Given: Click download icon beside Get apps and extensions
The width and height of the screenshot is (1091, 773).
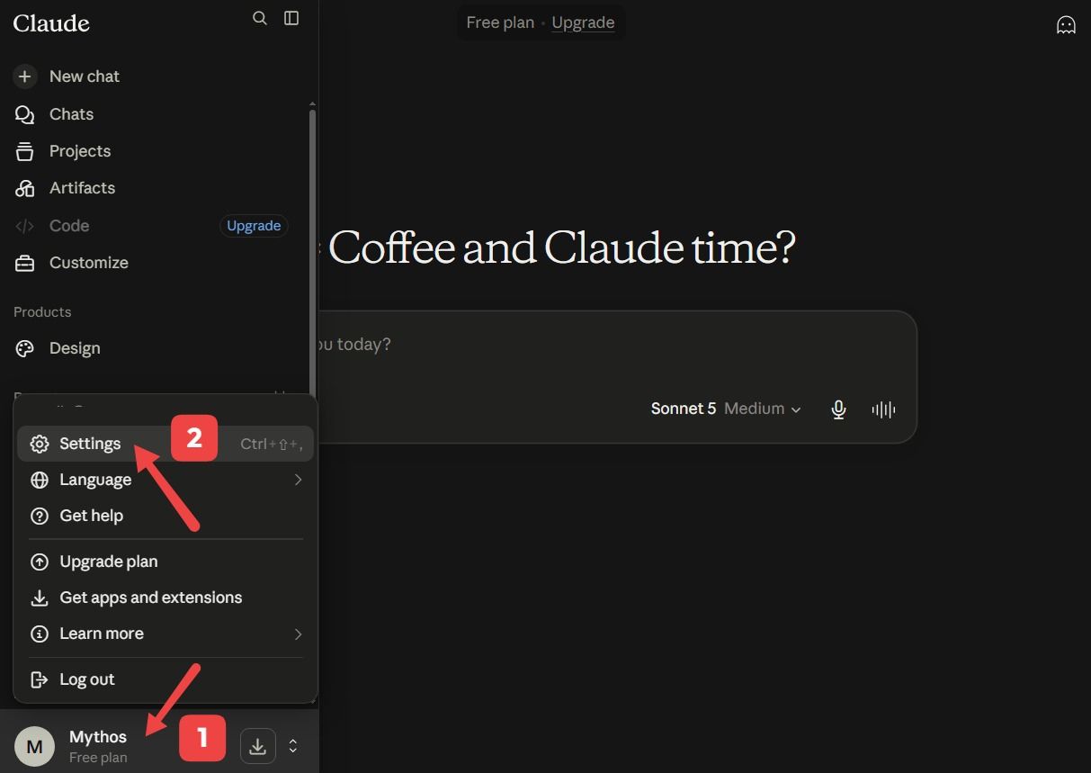Looking at the screenshot, I should click(x=40, y=598).
